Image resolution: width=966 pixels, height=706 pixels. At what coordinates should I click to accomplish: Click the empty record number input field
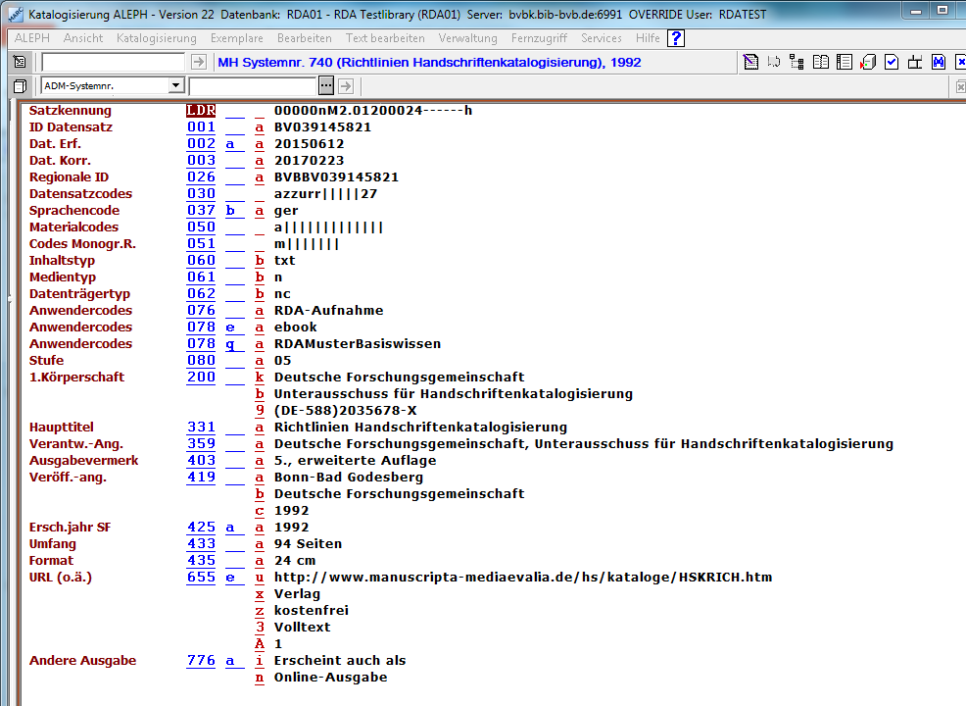pos(113,62)
